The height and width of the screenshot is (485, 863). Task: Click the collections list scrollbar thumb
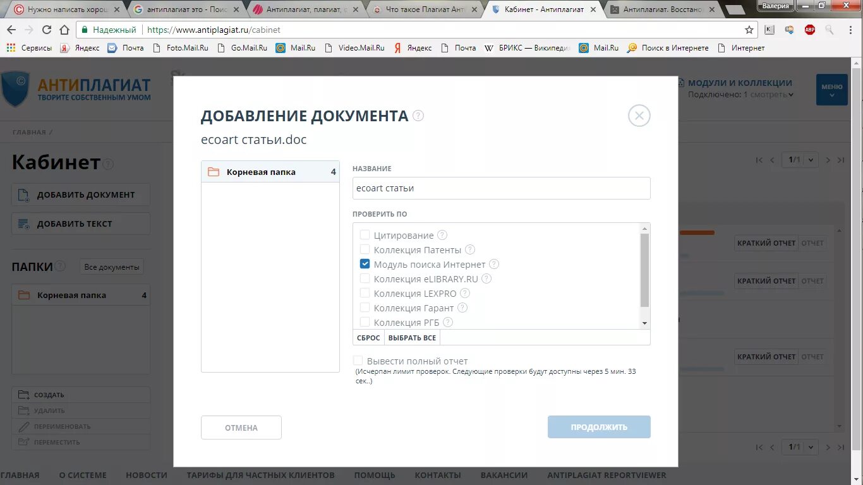coord(644,270)
